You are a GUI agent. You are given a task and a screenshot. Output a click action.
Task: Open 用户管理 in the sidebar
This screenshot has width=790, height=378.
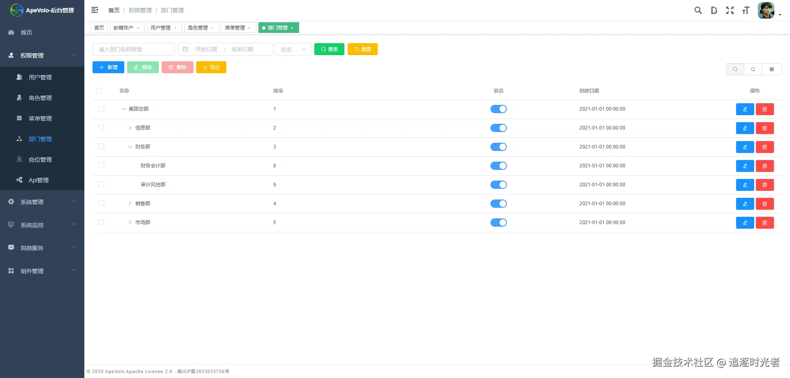click(x=42, y=77)
